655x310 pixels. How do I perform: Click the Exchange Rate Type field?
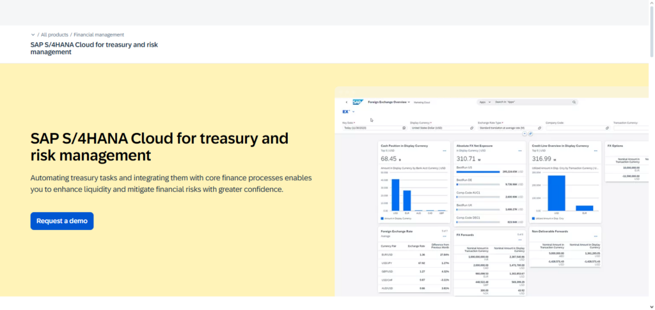click(x=510, y=128)
